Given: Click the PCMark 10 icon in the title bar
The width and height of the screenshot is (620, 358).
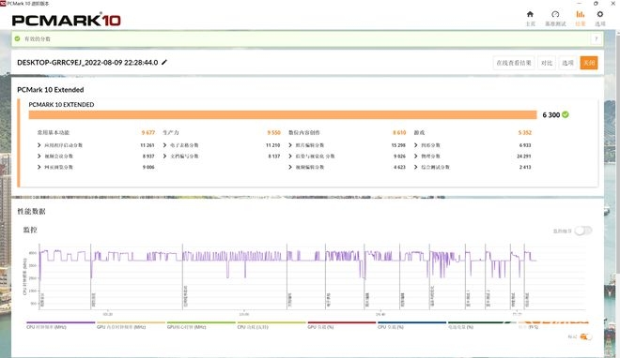Looking at the screenshot, I should [3, 3].
